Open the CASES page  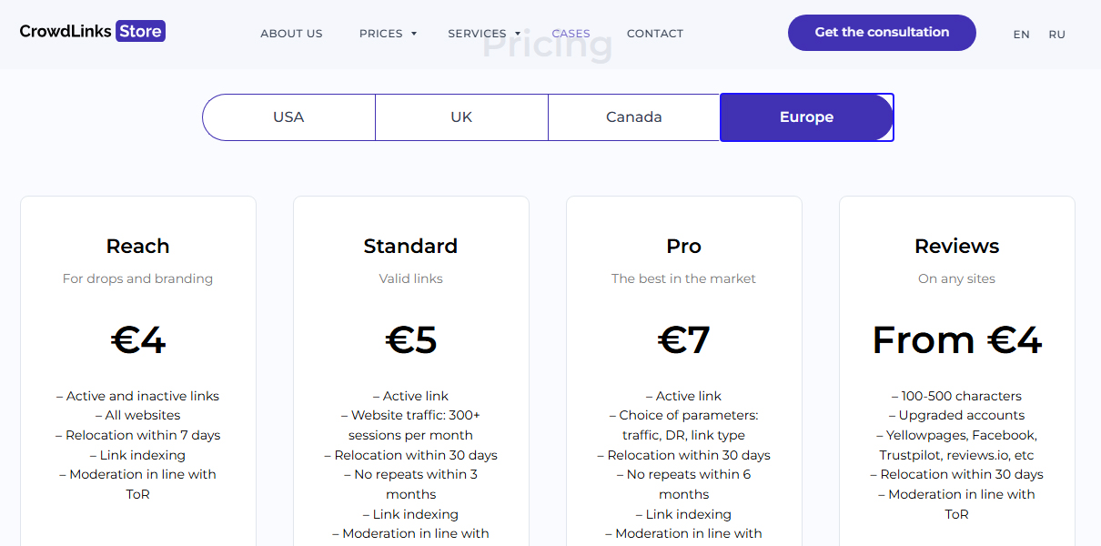click(x=571, y=33)
